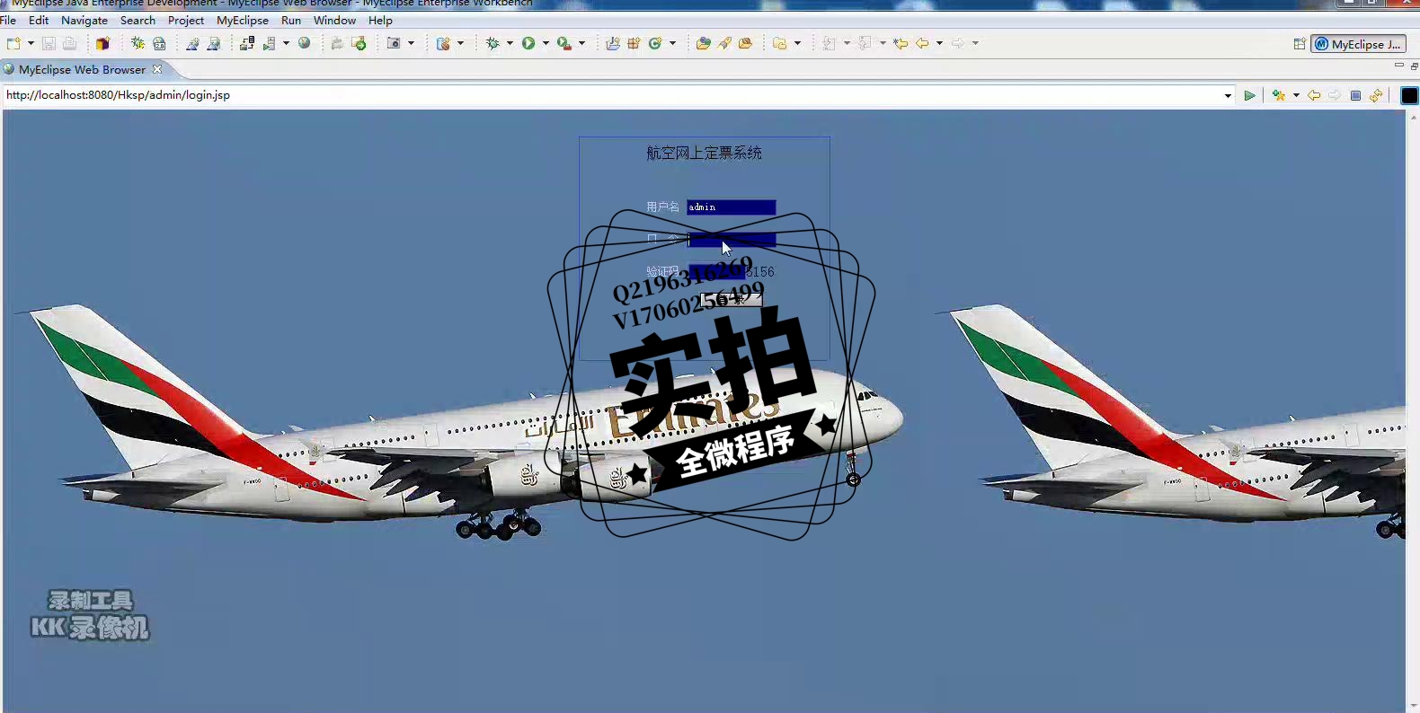Expand the camera snapshot dropdown arrow
Image resolution: width=1420 pixels, height=713 pixels.
click(x=411, y=43)
